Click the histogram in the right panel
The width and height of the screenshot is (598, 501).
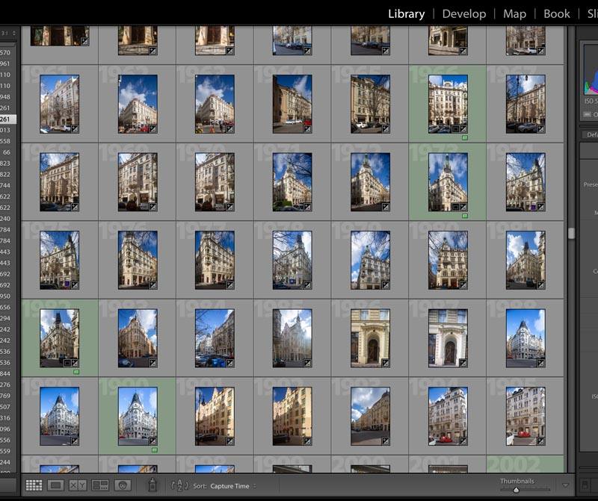pos(591,70)
